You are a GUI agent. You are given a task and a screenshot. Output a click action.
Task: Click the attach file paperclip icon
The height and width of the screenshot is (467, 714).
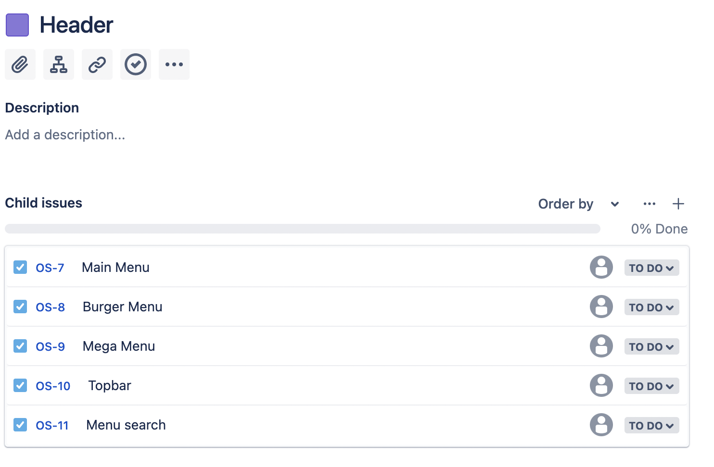click(20, 64)
